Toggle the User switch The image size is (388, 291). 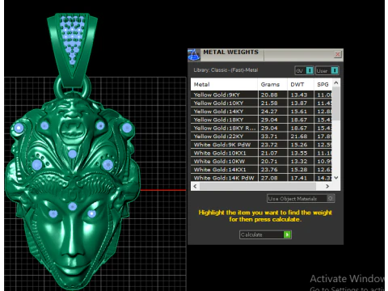pos(327,70)
